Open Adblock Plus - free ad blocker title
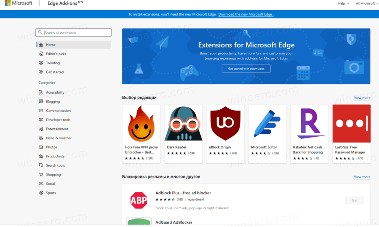Screen dimensions: 379x227 click(x=183, y=193)
